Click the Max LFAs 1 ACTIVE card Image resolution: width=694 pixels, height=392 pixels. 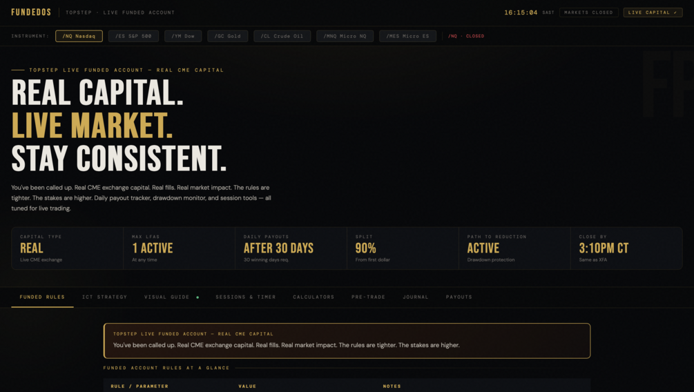[x=179, y=248]
